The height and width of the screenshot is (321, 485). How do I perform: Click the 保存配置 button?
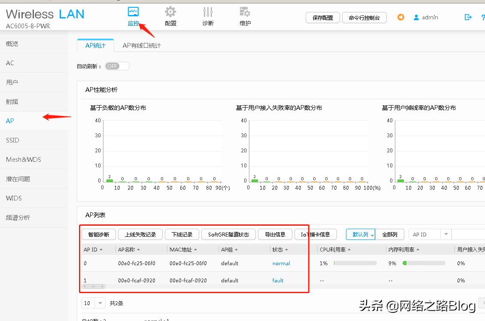pyautogui.click(x=322, y=18)
